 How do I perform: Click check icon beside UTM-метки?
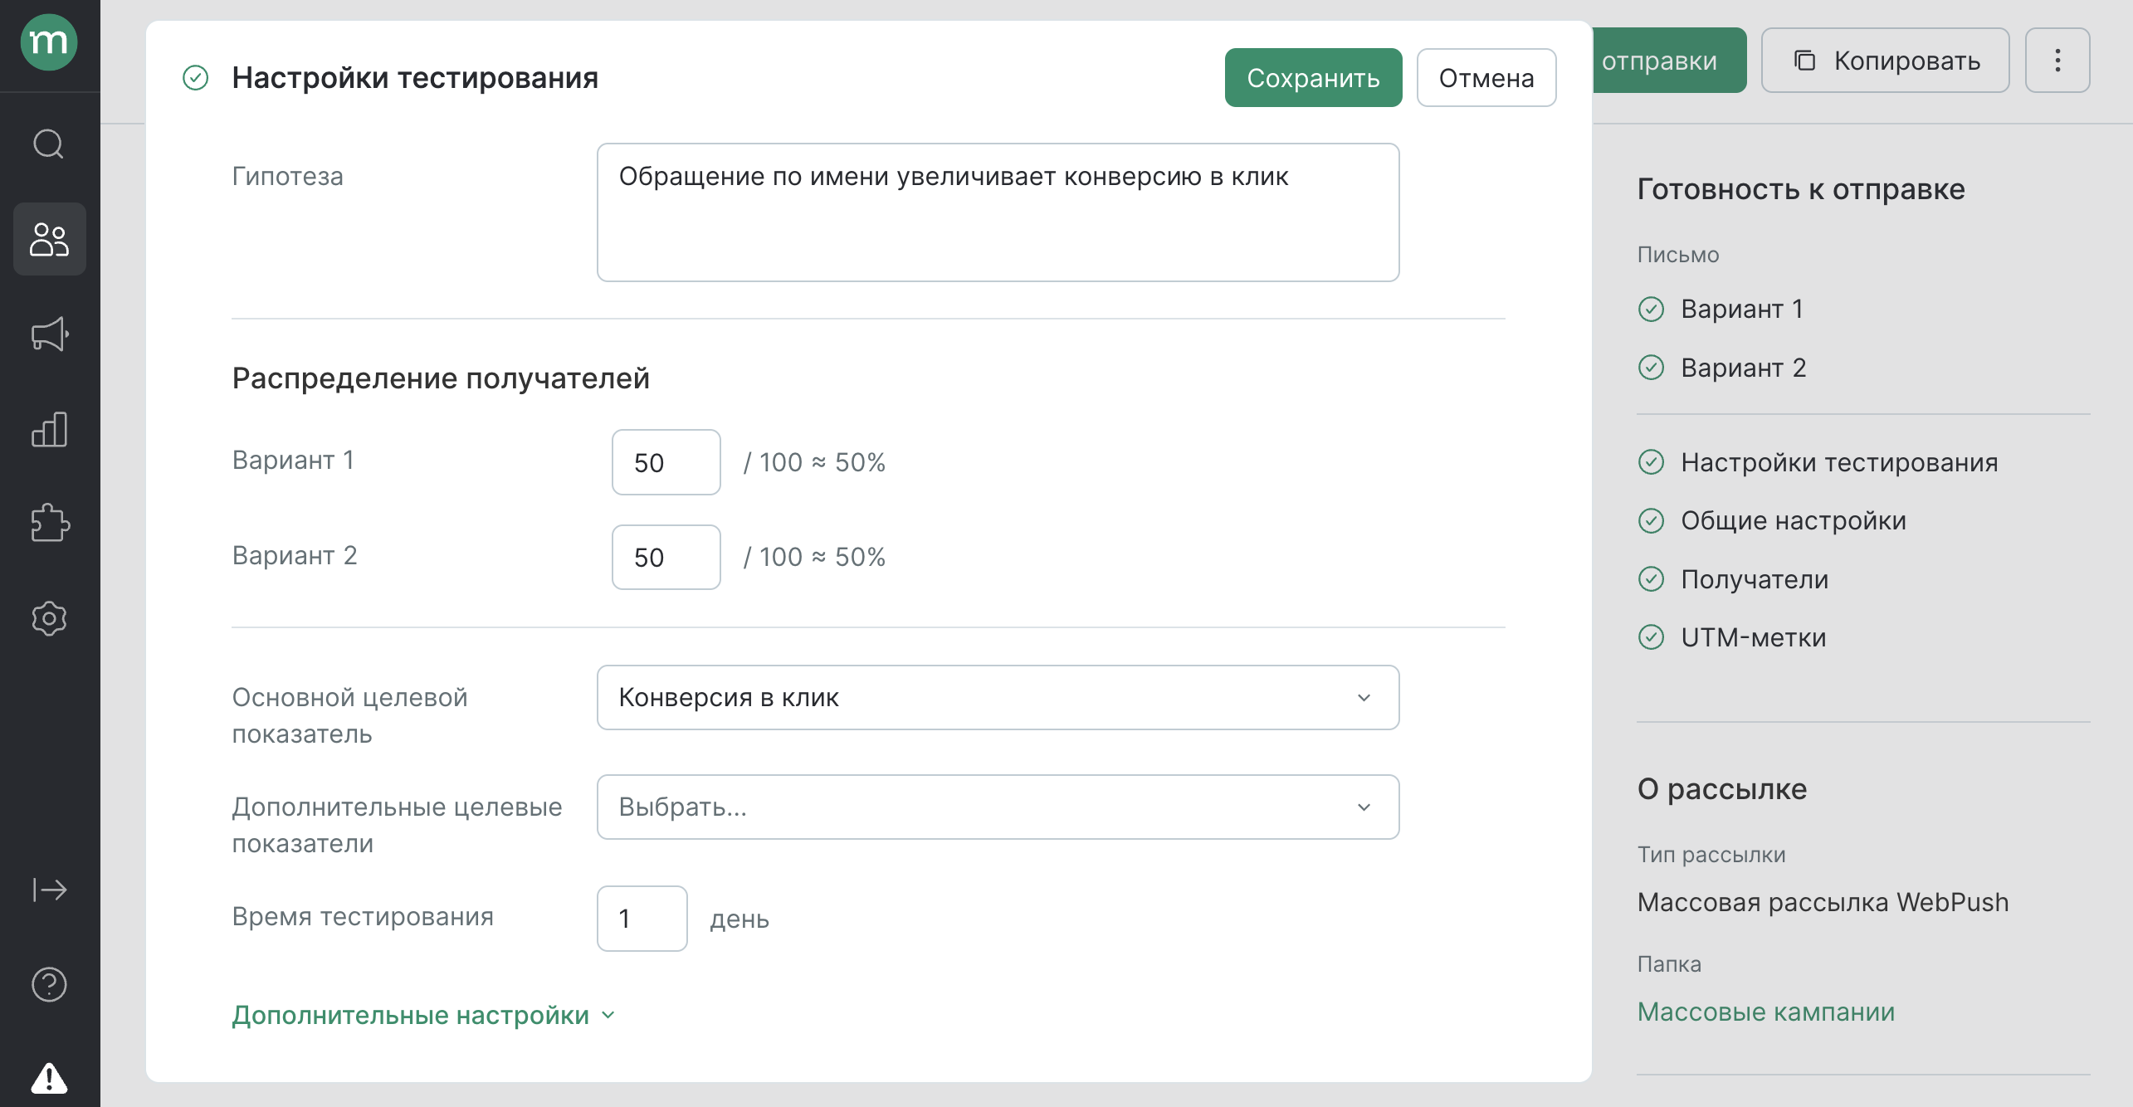coord(1651,637)
